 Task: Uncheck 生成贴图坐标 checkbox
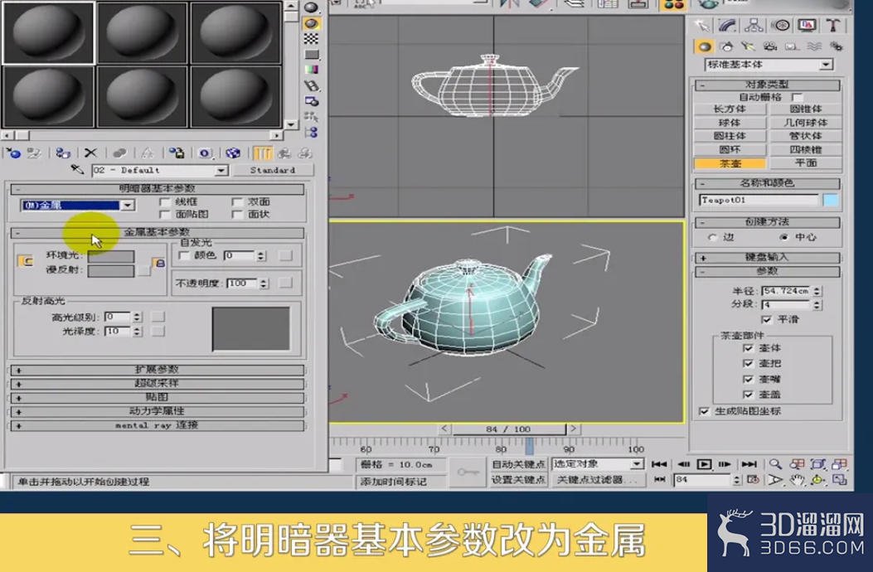point(705,412)
